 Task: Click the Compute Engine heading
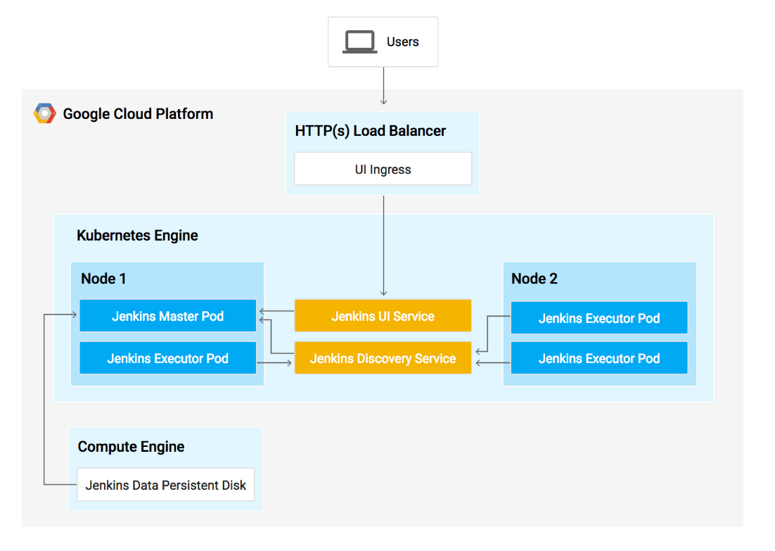(x=131, y=447)
